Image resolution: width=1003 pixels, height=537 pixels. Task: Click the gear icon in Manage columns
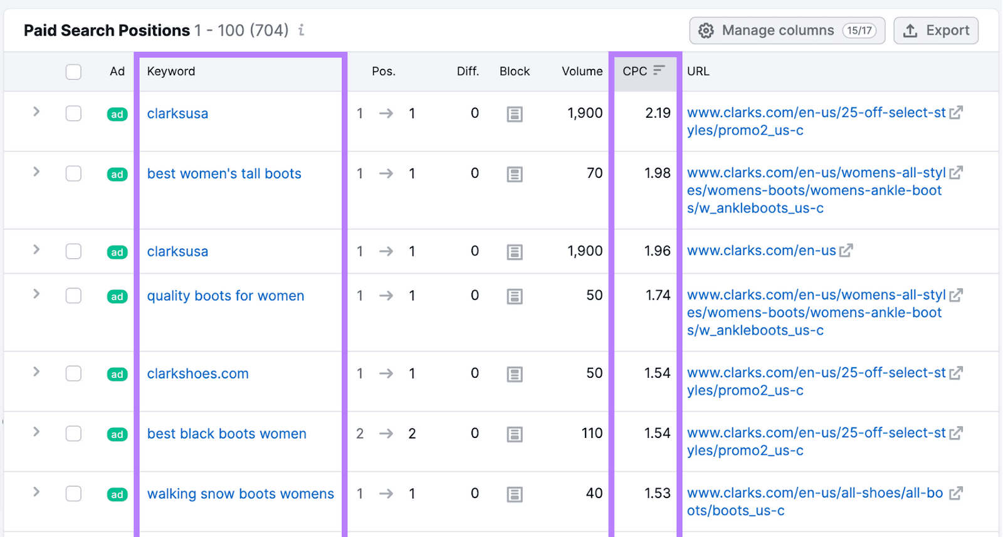[x=706, y=31]
